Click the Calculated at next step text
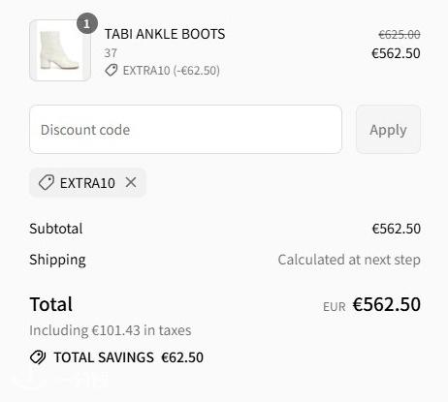The width and height of the screenshot is (448, 402). coord(349,260)
